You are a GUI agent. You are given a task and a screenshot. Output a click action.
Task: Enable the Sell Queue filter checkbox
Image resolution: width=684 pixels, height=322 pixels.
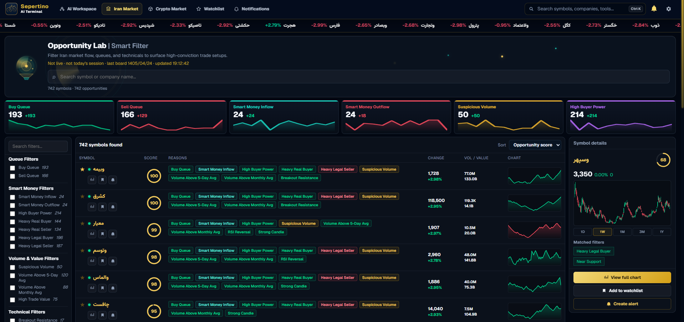(x=12, y=176)
